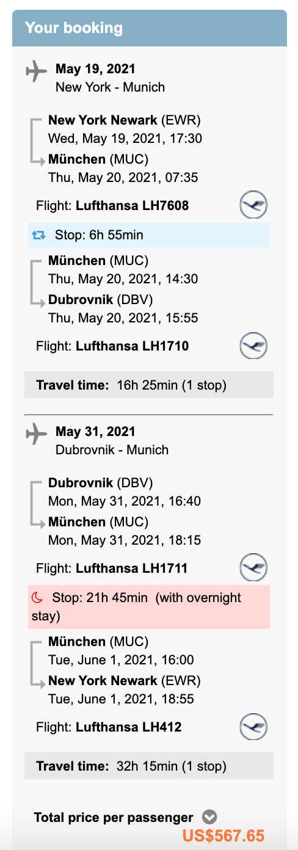Click the Flight Lufthansa LH412 label

pos(109,727)
